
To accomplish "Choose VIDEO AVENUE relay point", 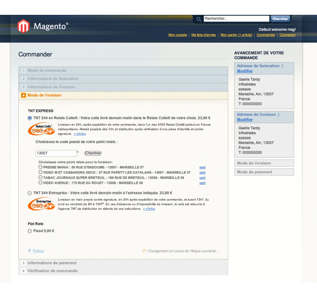I will click(x=40, y=183).
